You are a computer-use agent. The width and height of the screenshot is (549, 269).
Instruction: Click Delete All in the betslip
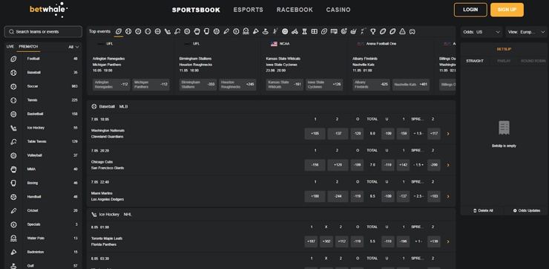click(483, 211)
